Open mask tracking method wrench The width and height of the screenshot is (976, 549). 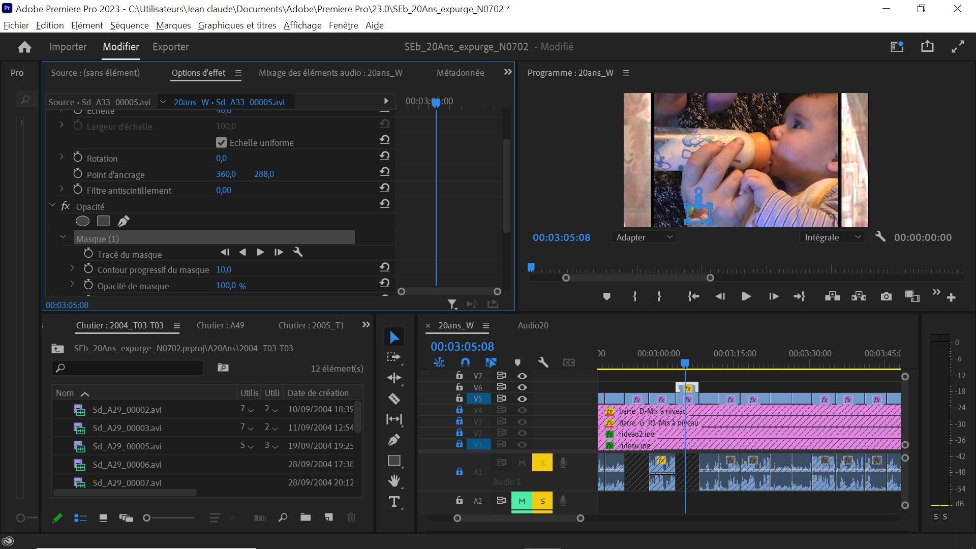[298, 252]
